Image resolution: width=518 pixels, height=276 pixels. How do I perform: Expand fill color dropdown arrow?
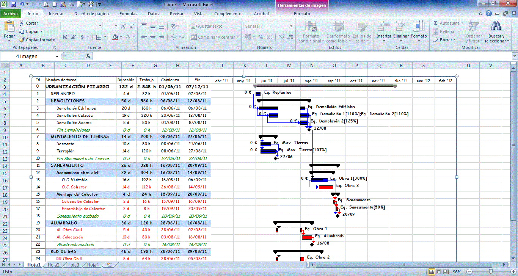pos(121,37)
